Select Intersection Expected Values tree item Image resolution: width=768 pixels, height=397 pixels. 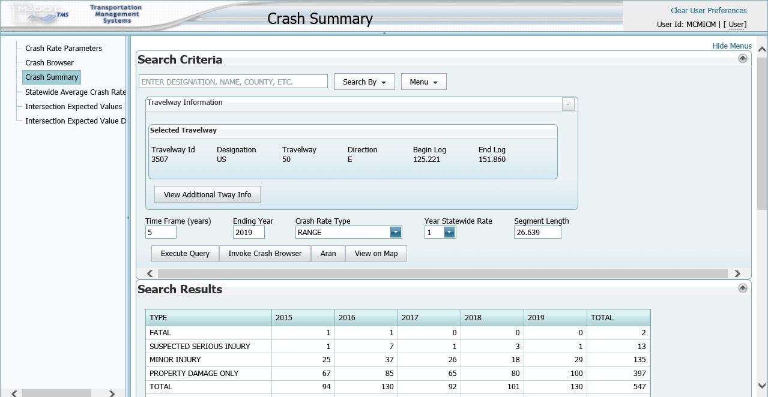[x=74, y=107]
